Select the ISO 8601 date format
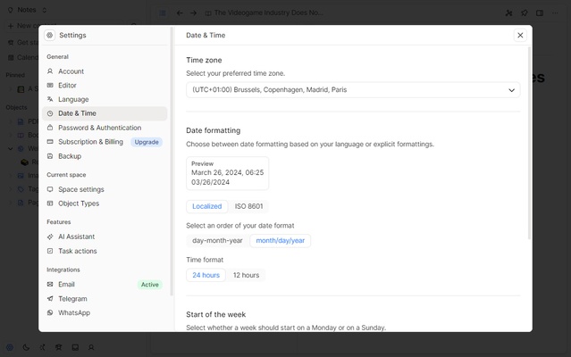 point(249,206)
